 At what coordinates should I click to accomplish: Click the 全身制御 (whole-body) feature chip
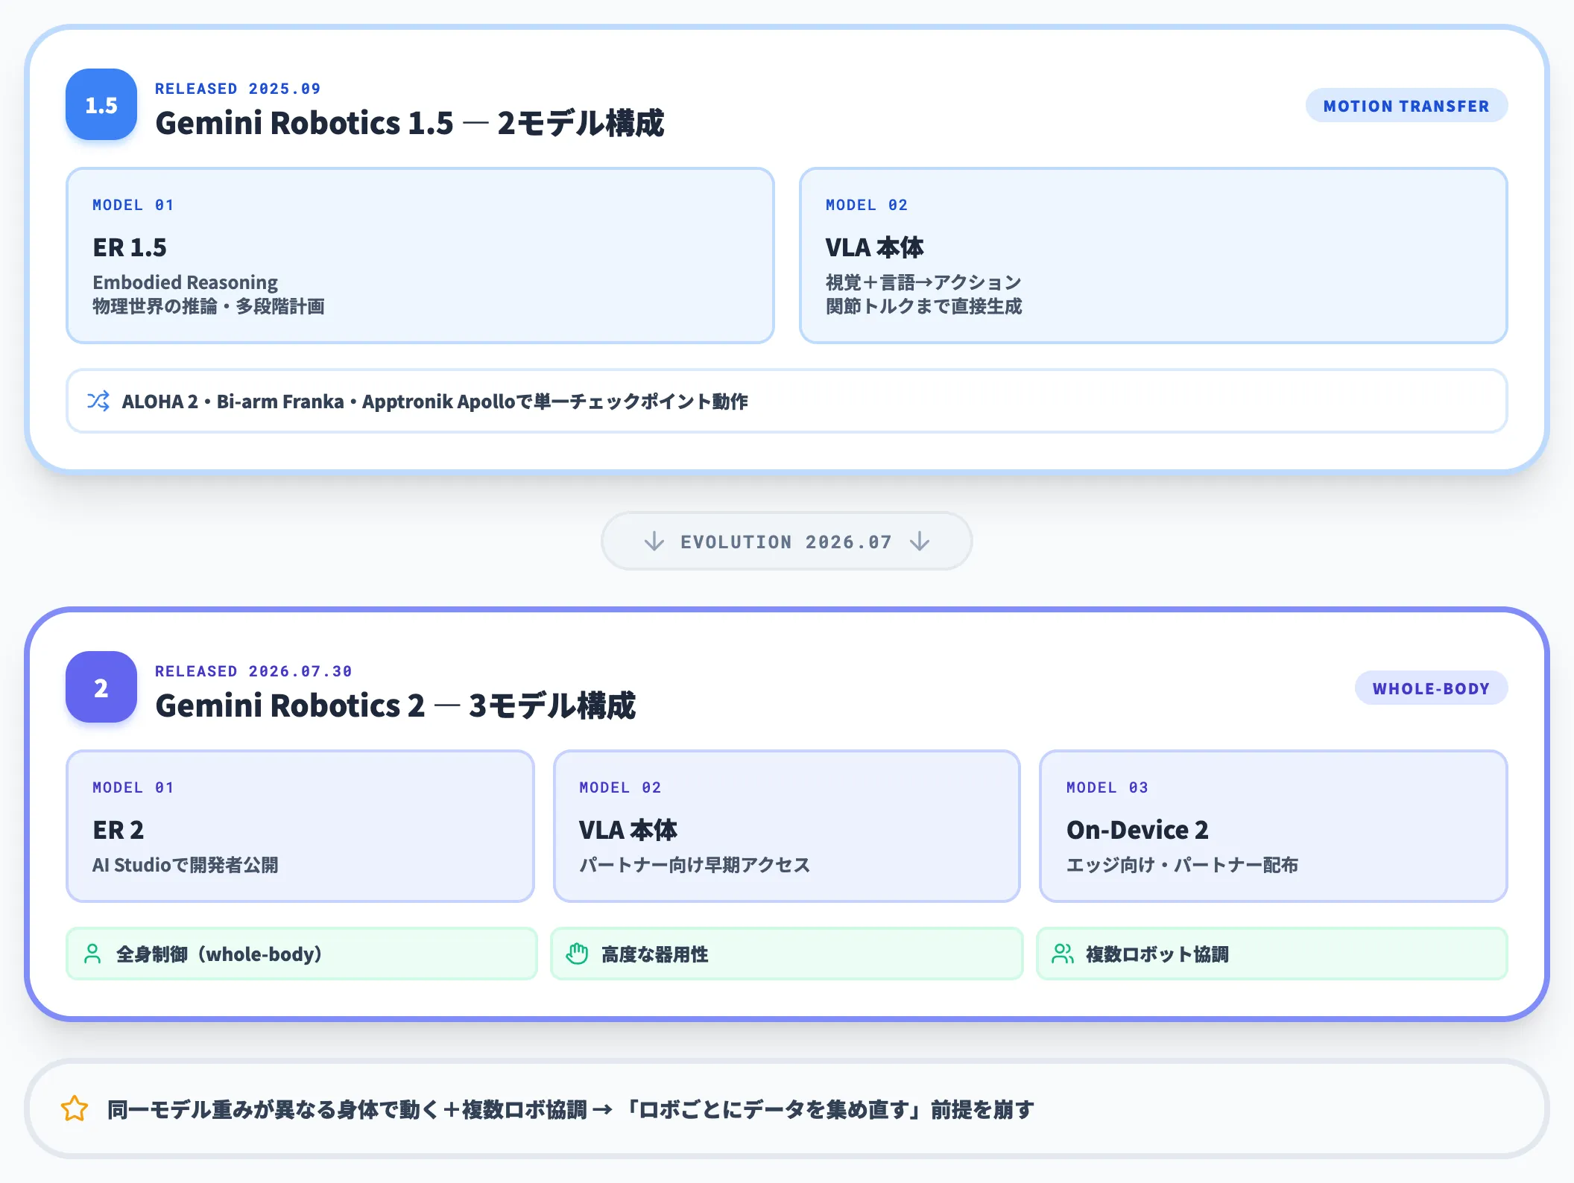(302, 954)
